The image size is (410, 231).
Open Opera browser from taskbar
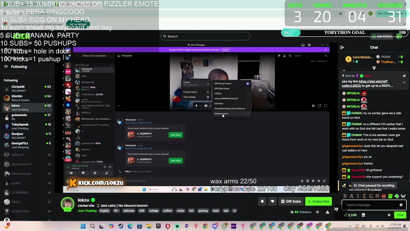click(168, 226)
